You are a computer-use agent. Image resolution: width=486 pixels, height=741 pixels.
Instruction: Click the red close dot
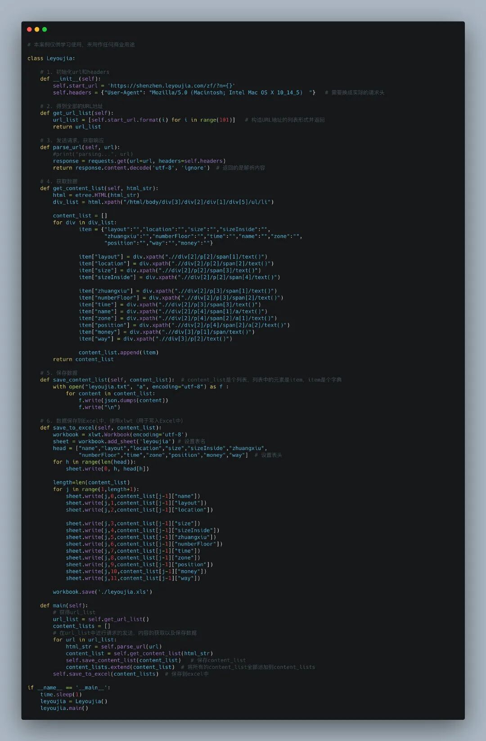coord(29,29)
